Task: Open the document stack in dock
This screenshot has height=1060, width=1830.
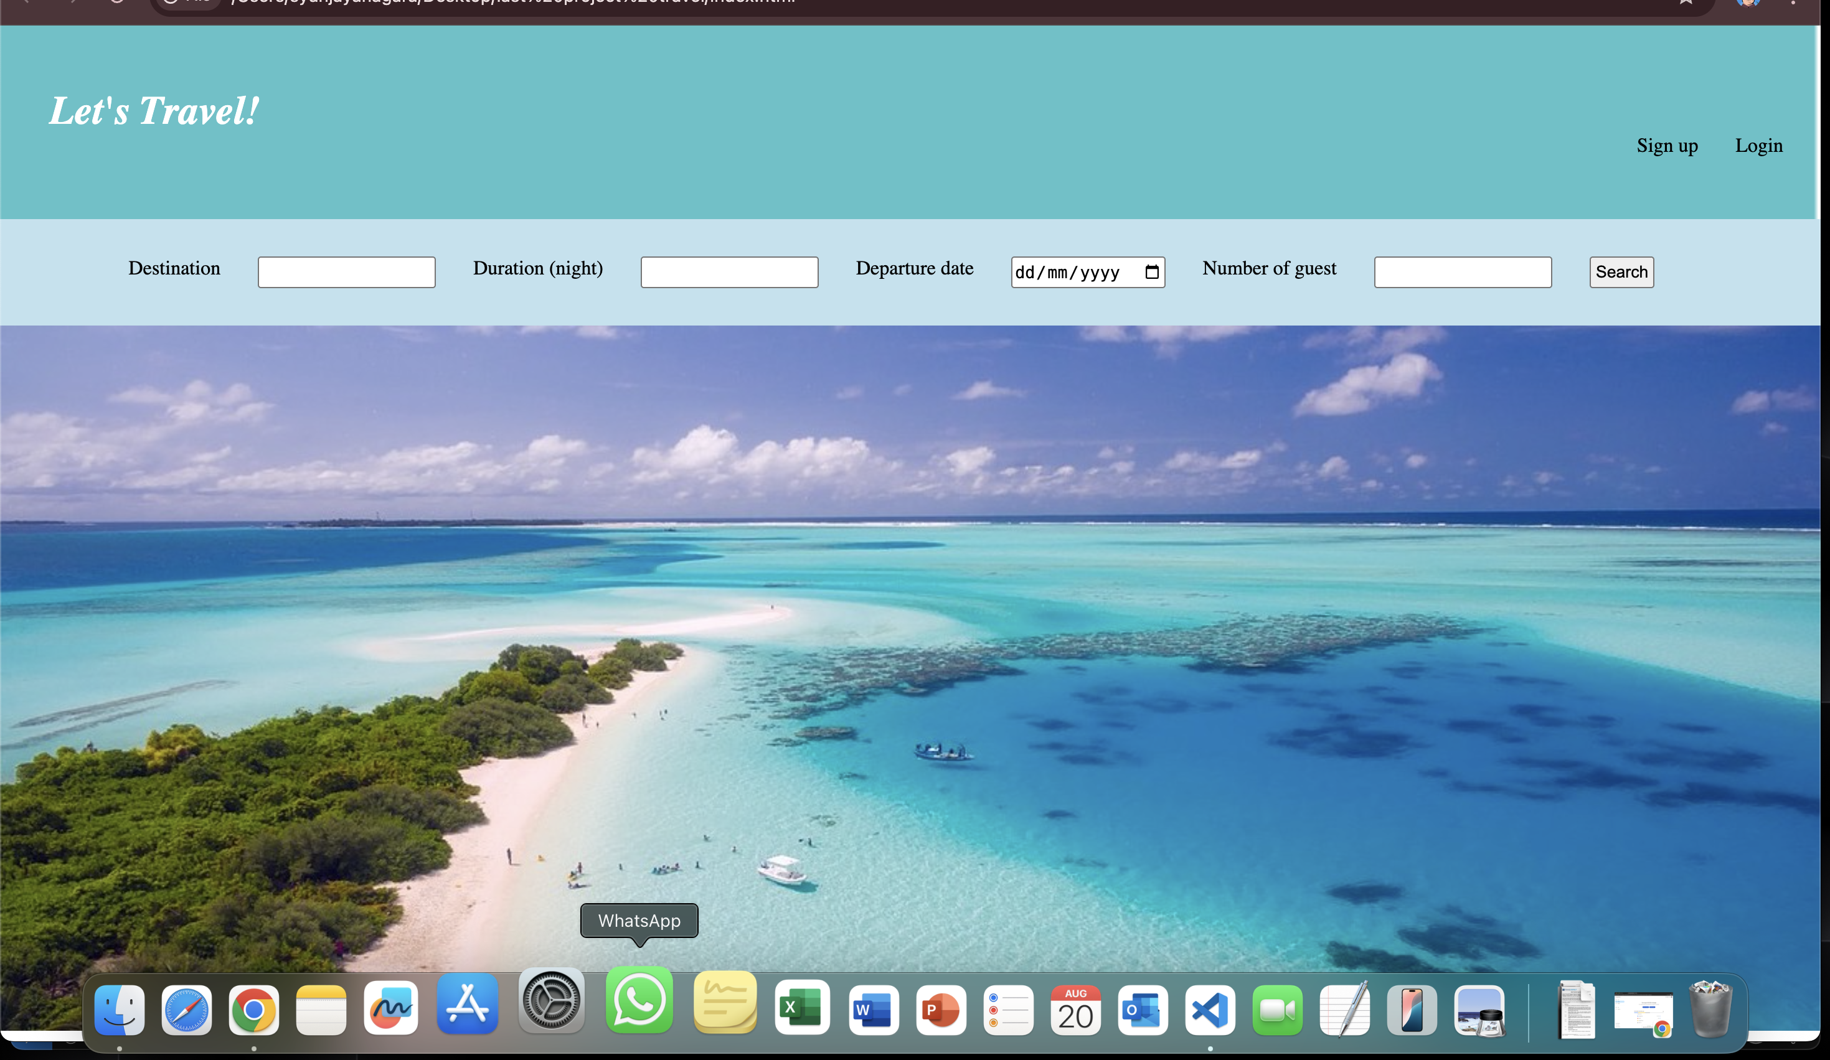Action: (x=1577, y=1010)
